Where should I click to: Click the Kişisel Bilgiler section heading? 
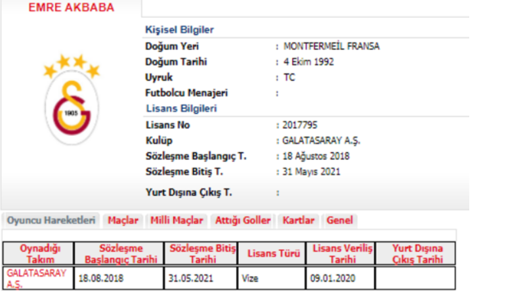click(179, 30)
